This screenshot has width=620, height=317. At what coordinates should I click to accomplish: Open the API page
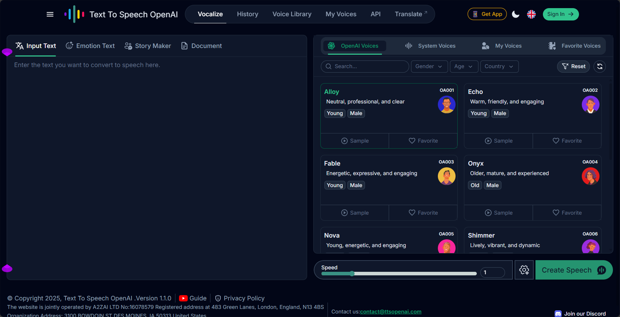click(376, 14)
